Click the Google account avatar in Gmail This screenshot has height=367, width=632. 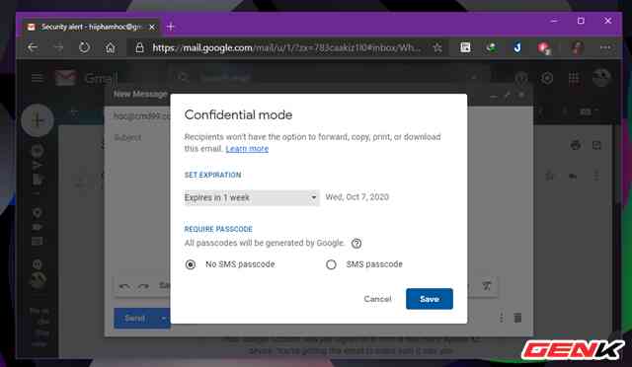click(601, 77)
